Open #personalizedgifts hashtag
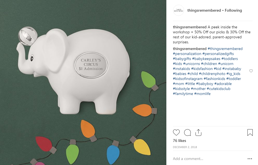 218,54
